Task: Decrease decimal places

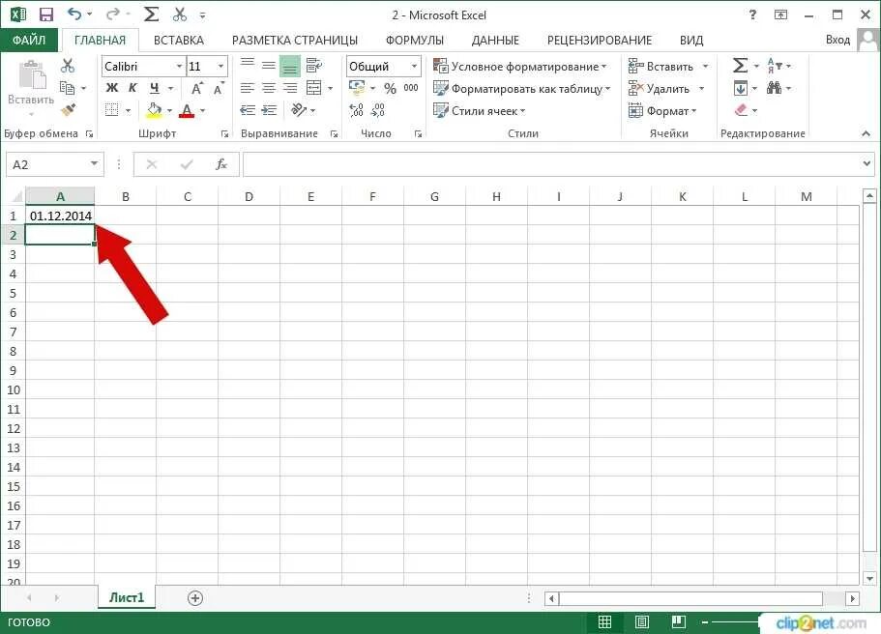Action: (378, 110)
